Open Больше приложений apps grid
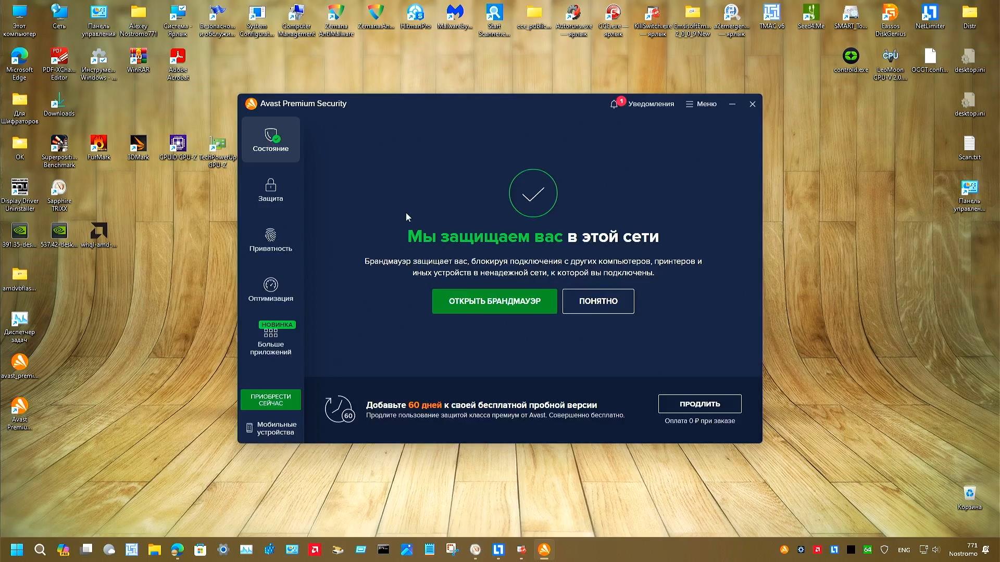Image resolution: width=1000 pixels, height=562 pixels. pyautogui.click(x=270, y=340)
